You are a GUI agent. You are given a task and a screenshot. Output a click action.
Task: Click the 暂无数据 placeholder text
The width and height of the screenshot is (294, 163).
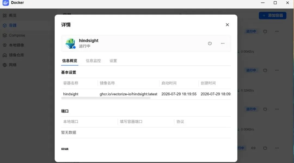69,133
